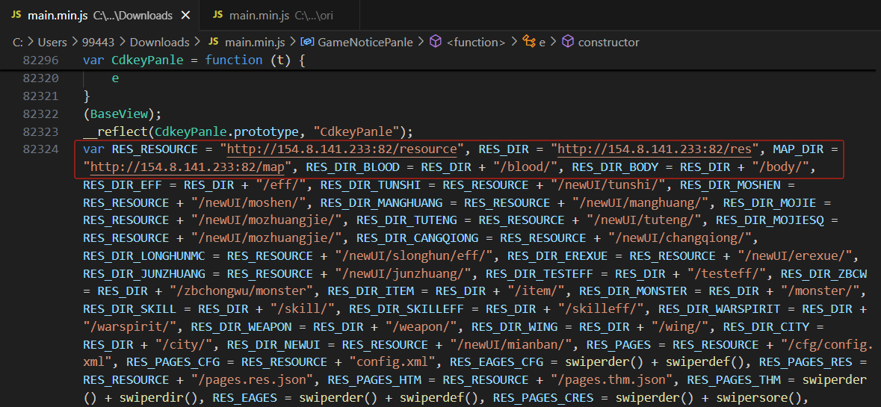Screen dimensions: 881x407
Task: Open the Users breadcrumb dropdown
Action: coord(52,43)
